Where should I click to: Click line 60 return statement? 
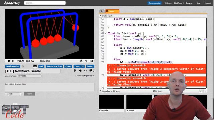tap(151, 25)
